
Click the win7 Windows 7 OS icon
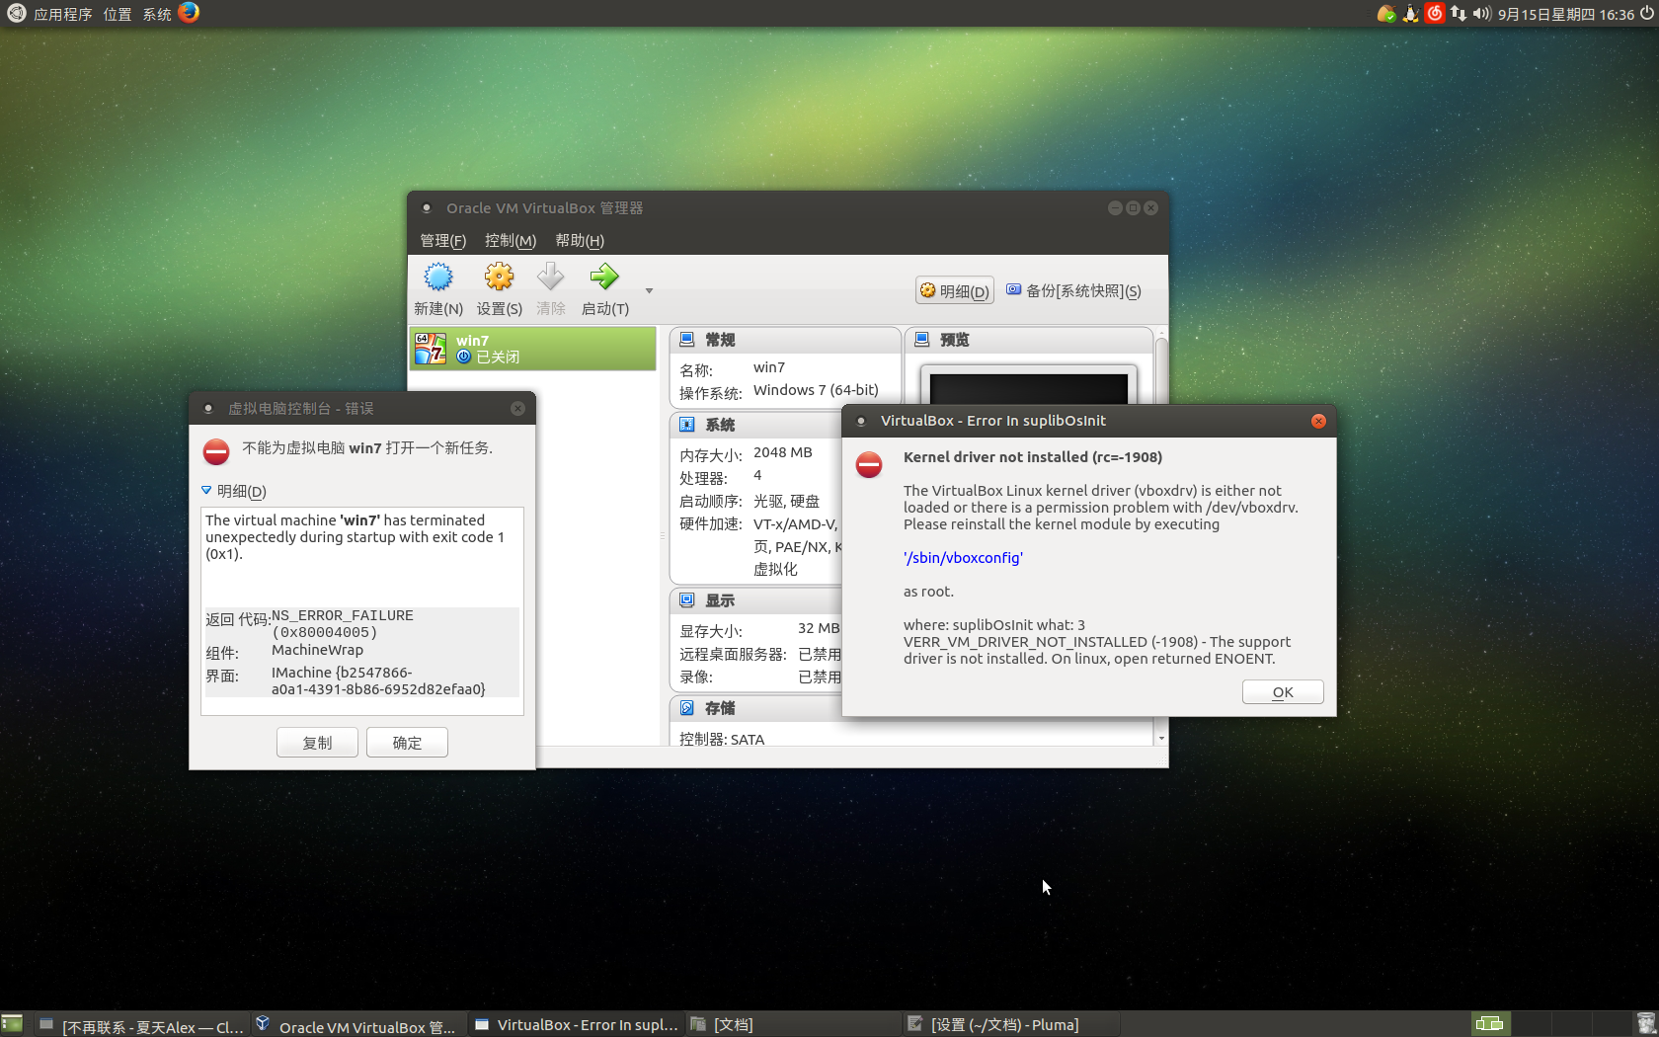coord(431,349)
